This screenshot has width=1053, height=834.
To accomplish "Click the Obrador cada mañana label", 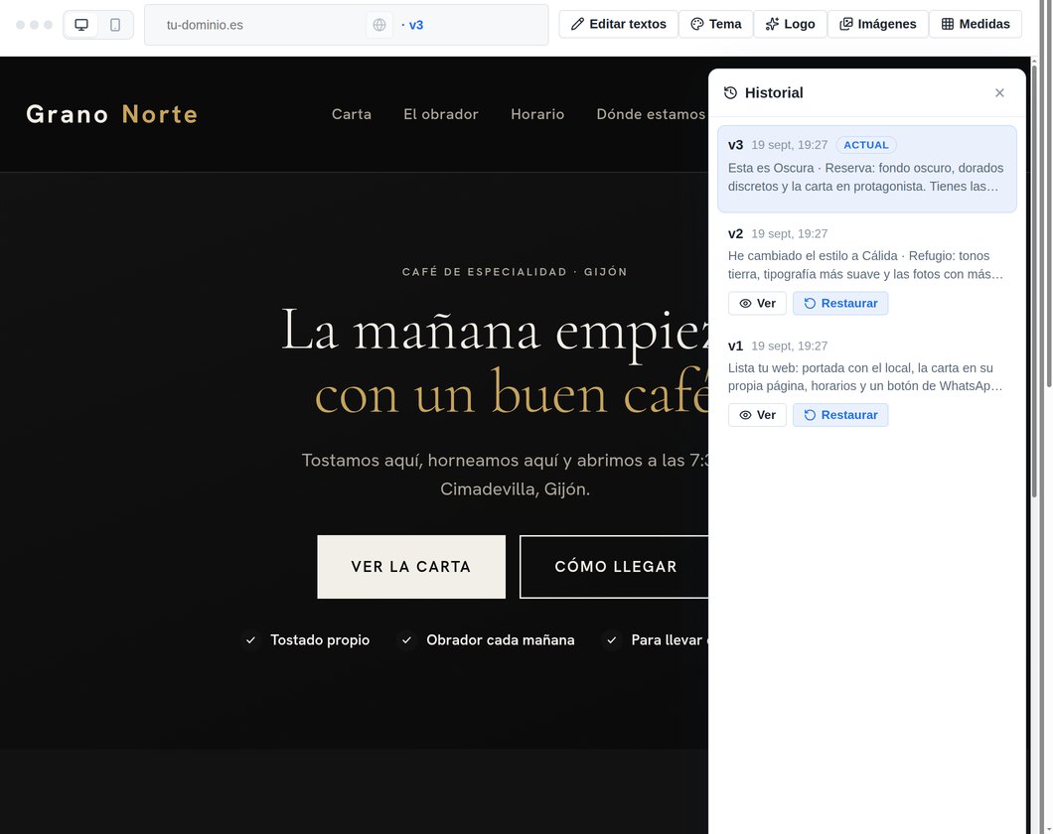I will pyautogui.click(x=501, y=640).
